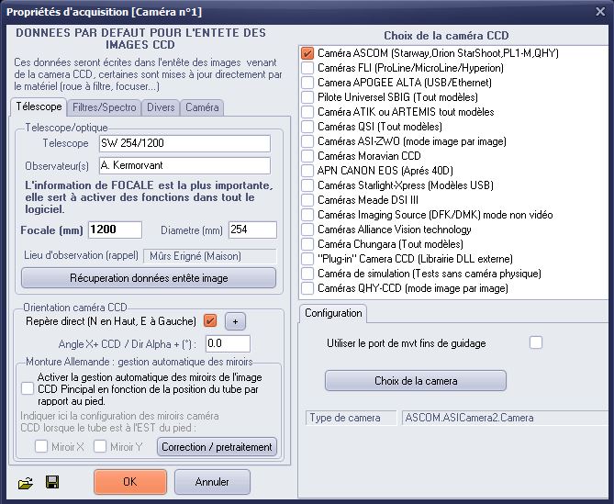Click the floppy disk save icon

(x=51, y=482)
